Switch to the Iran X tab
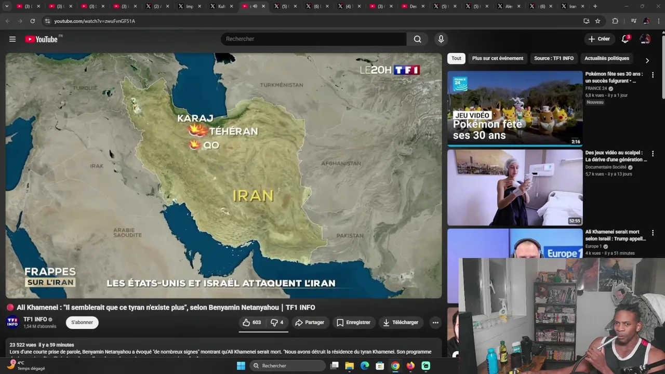 571,6
